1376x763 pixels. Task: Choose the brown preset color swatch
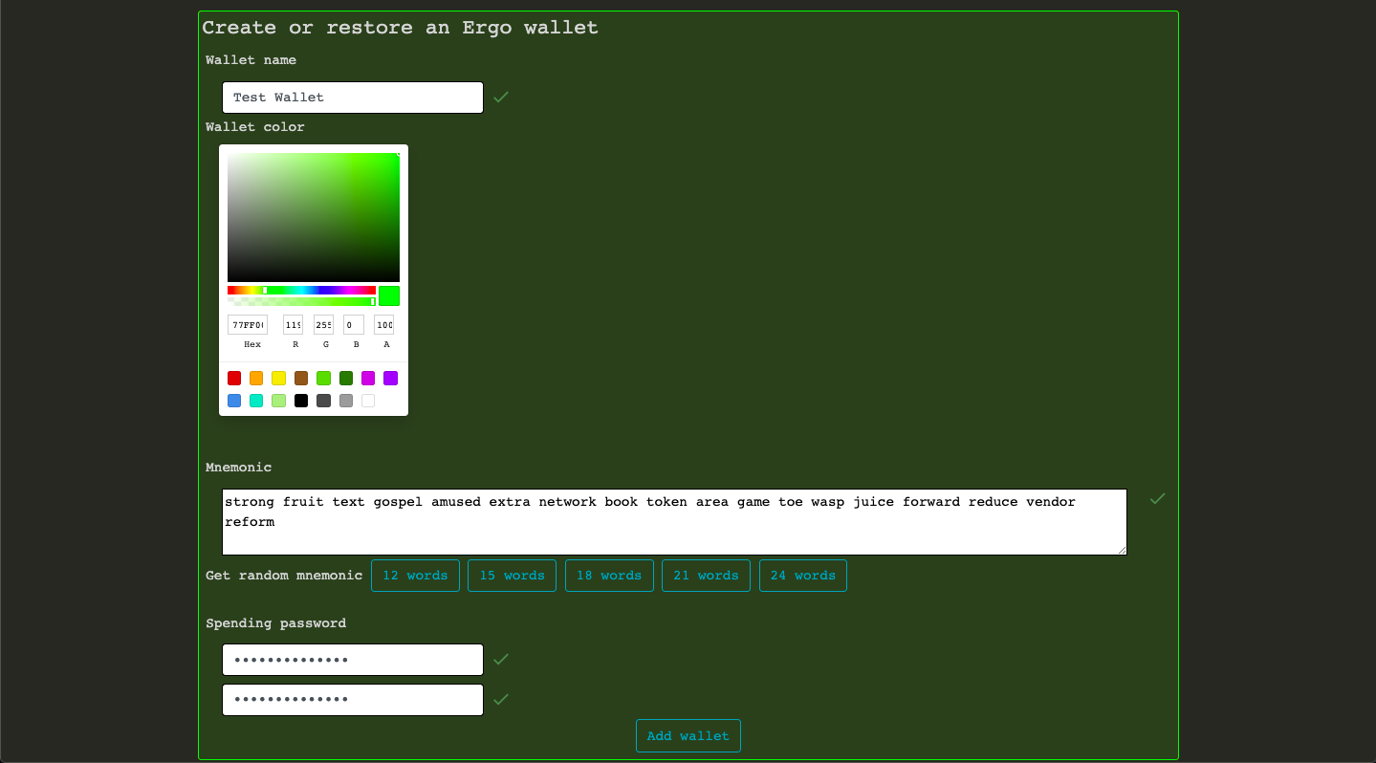(x=301, y=379)
